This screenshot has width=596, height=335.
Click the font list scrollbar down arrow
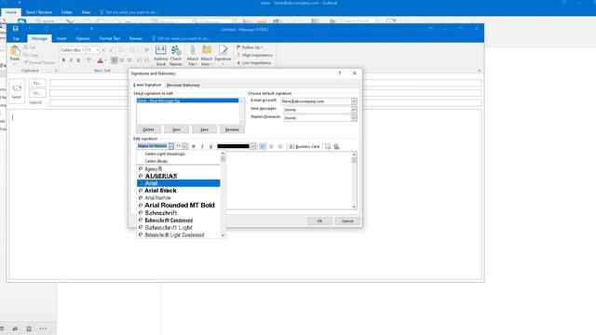click(223, 235)
